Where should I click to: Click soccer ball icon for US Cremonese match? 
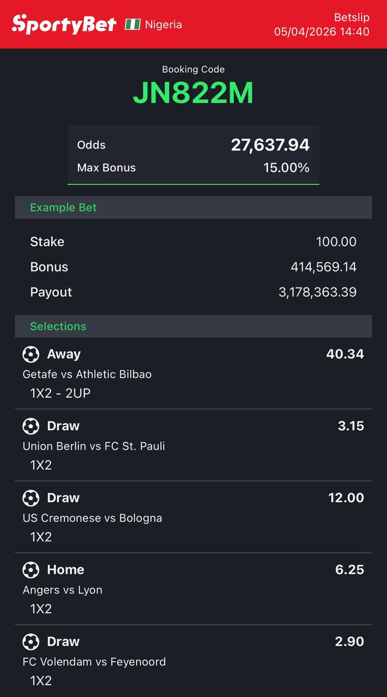pyautogui.click(x=31, y=498)
